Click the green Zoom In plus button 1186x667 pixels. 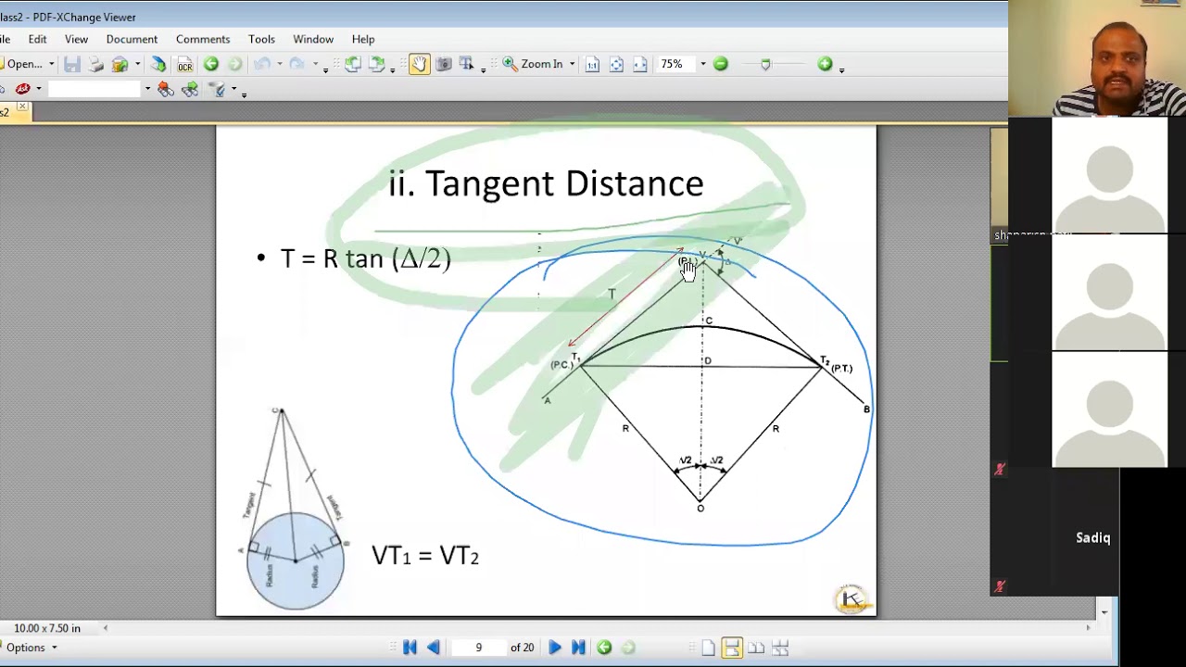click(825, 64)
